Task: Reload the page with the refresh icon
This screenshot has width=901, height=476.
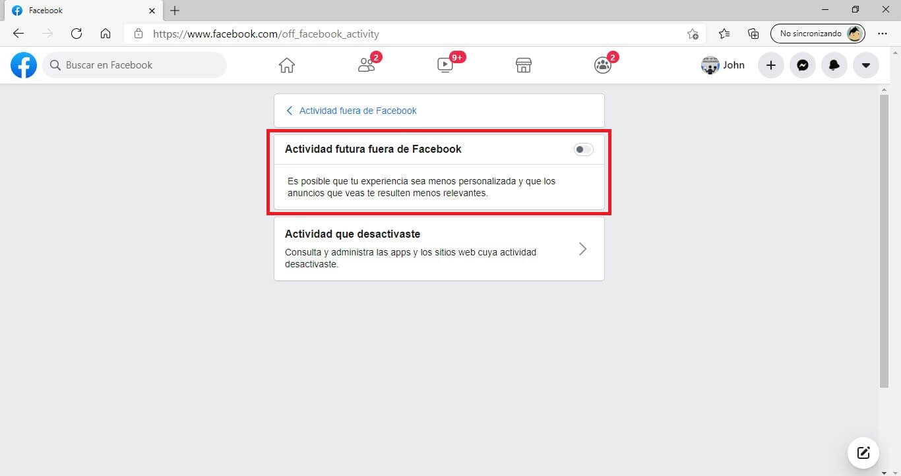Action: (77, 34)
